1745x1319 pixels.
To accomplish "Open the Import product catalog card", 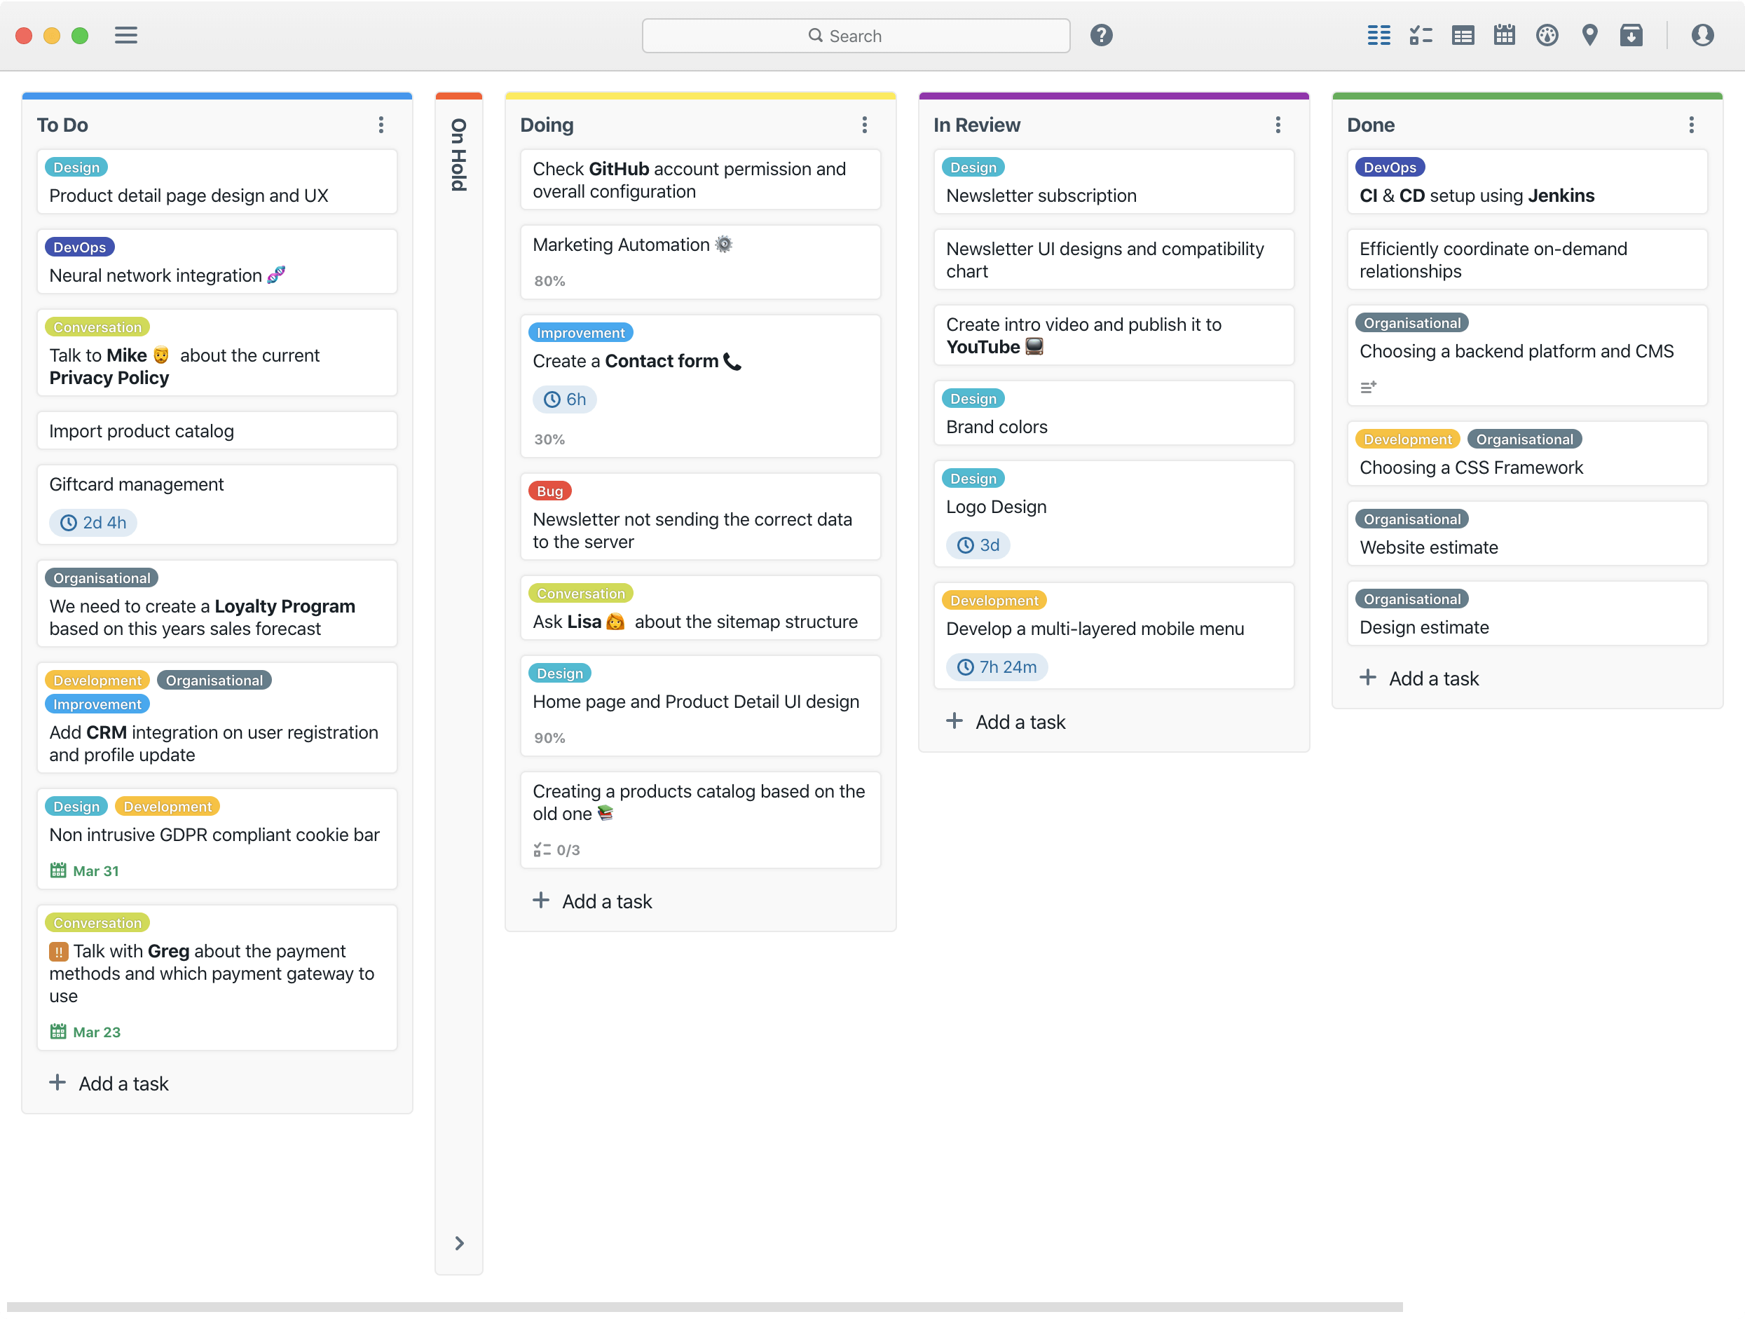I will (x=217, y=431).
